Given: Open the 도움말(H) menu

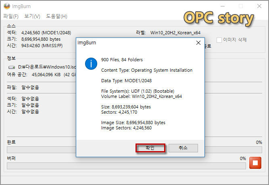Looking at the screenshot, I should pos(56,16).
